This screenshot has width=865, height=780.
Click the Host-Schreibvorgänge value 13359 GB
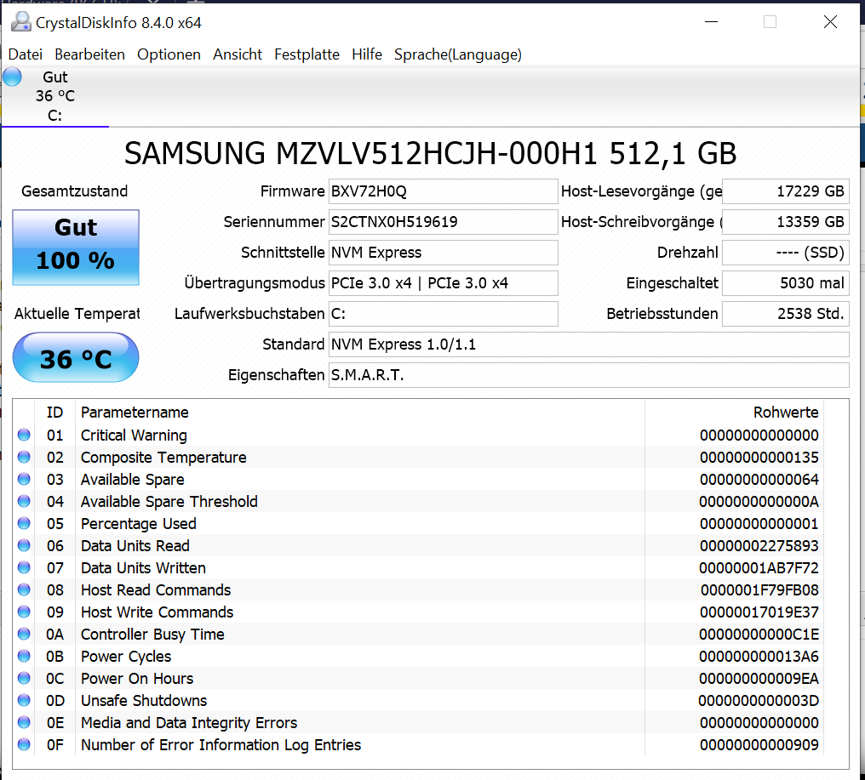[786, 222]
